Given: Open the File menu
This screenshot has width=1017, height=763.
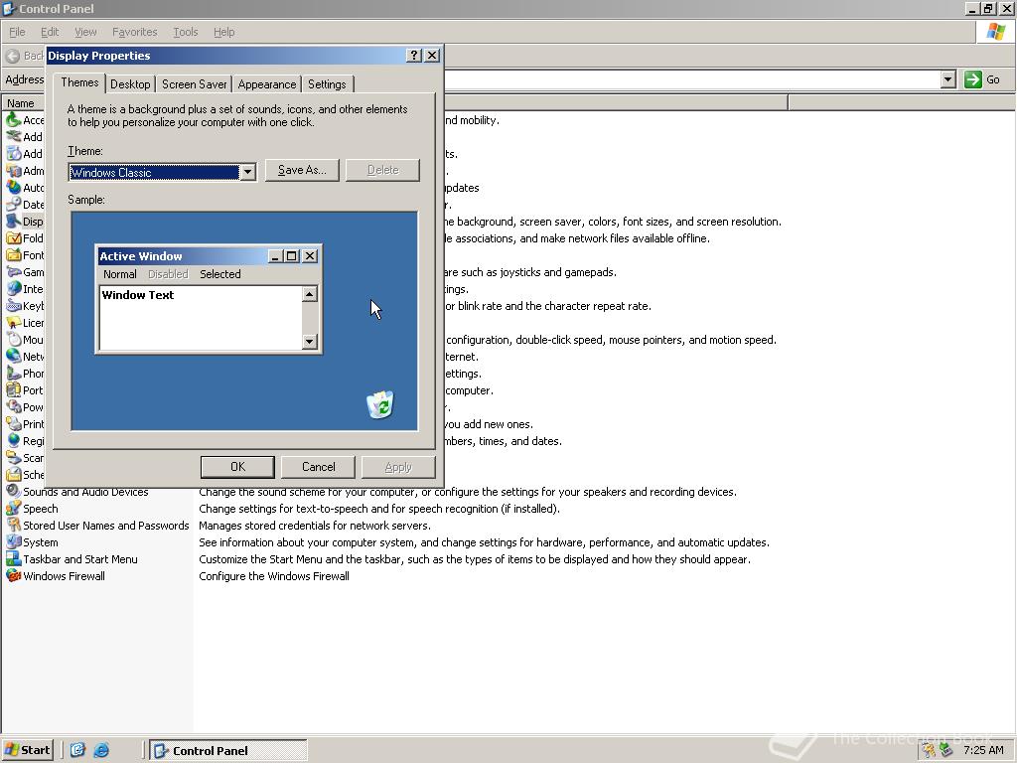Looking at the screenshot, I should (17, 32).
